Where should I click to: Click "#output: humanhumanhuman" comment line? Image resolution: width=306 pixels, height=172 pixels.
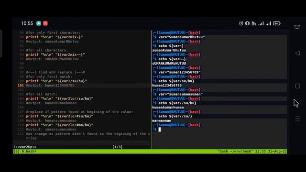(51, 103)
